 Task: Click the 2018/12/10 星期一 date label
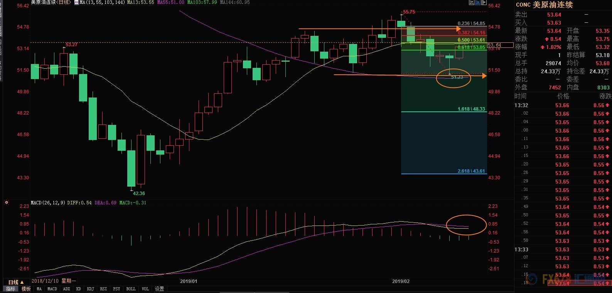(54, 281)
